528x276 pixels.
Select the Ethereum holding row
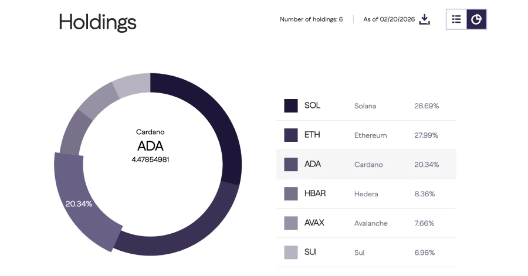point(367,135)
